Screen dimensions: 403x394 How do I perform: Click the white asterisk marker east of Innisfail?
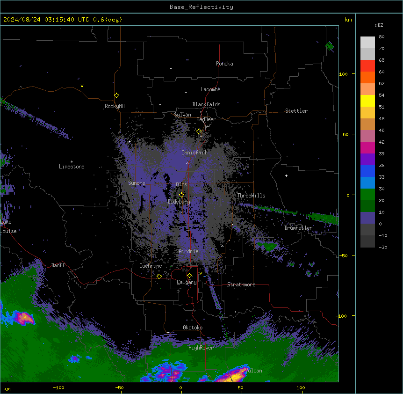coord(235,142)
